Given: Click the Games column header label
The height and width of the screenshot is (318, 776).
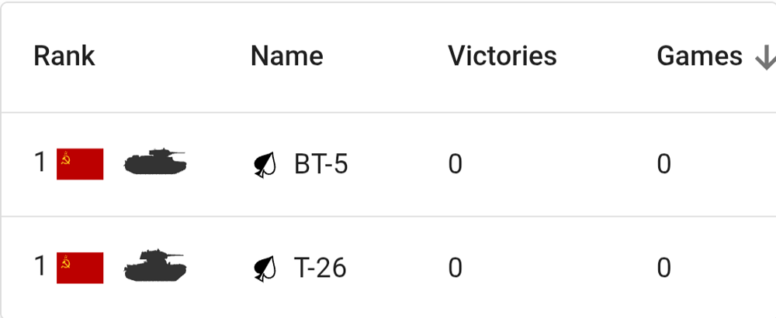Looking at the screenshot, I should [x=699, y=56].
